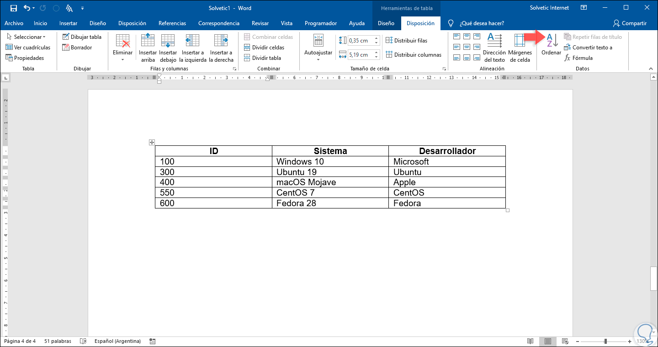Click the Solvetic Internet account name

click(x=550, y=8)
